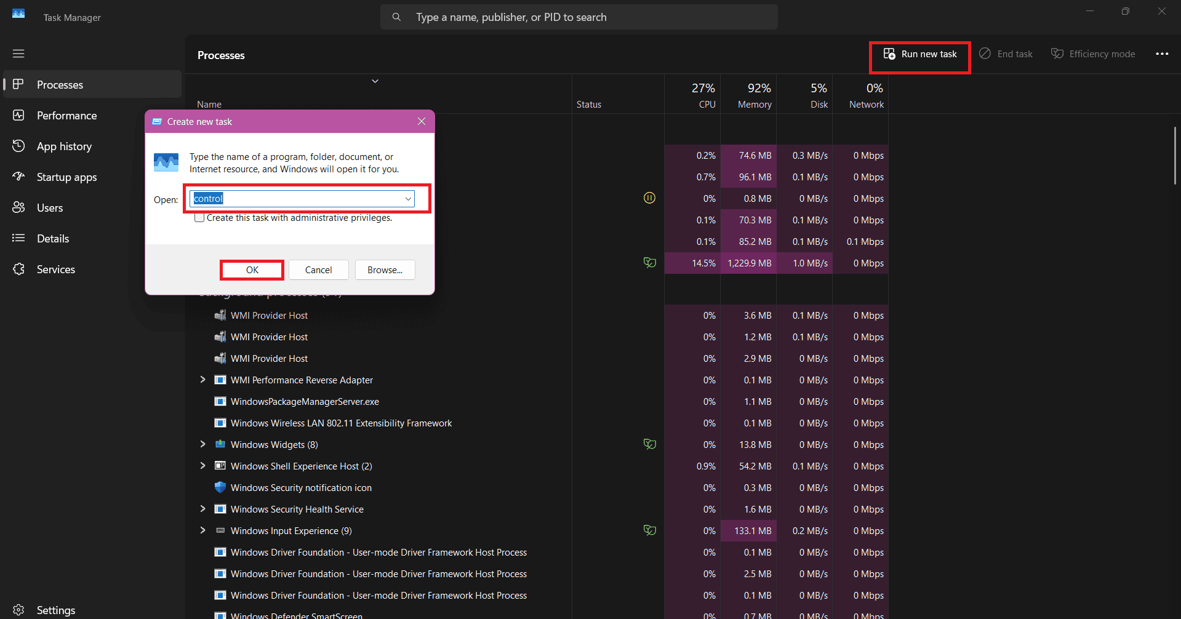Image resolution: width=1181 pixels, height=619 pixels.
Task: Click the Windows Security Health Service icon
Action: pyautogui.click(x=220, y=509)
